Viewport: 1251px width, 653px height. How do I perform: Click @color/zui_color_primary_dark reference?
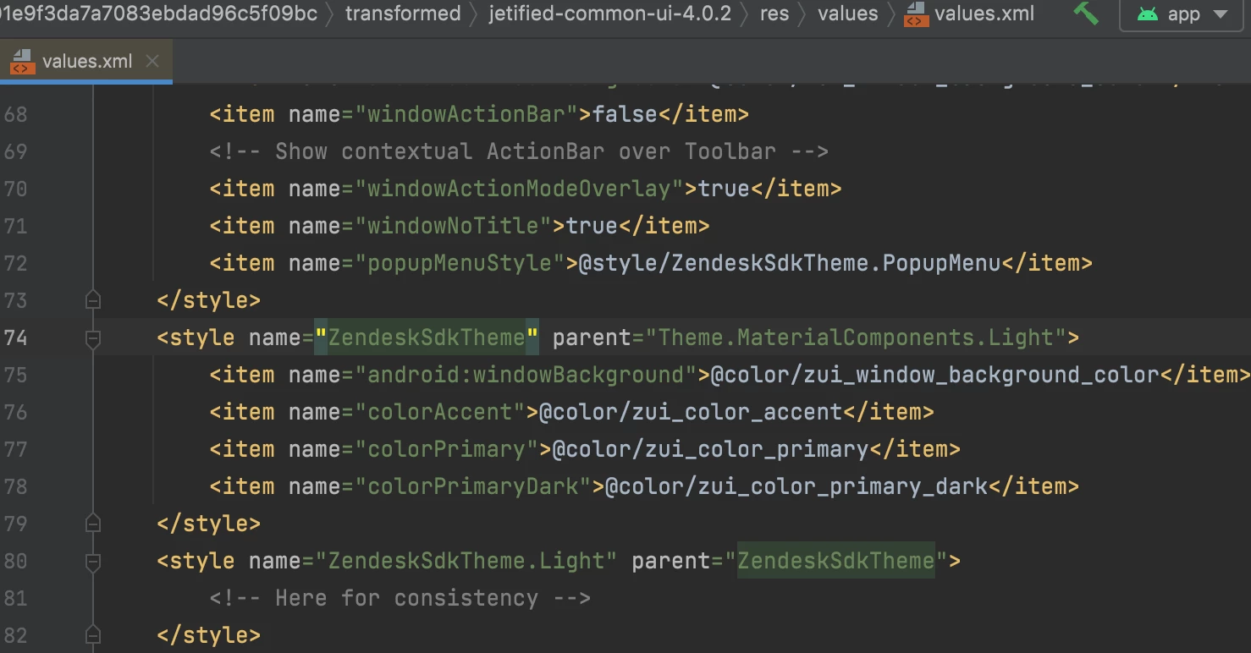(797, 486)
